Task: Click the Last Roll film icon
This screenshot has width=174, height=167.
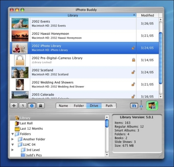Action: coord(17,123)
